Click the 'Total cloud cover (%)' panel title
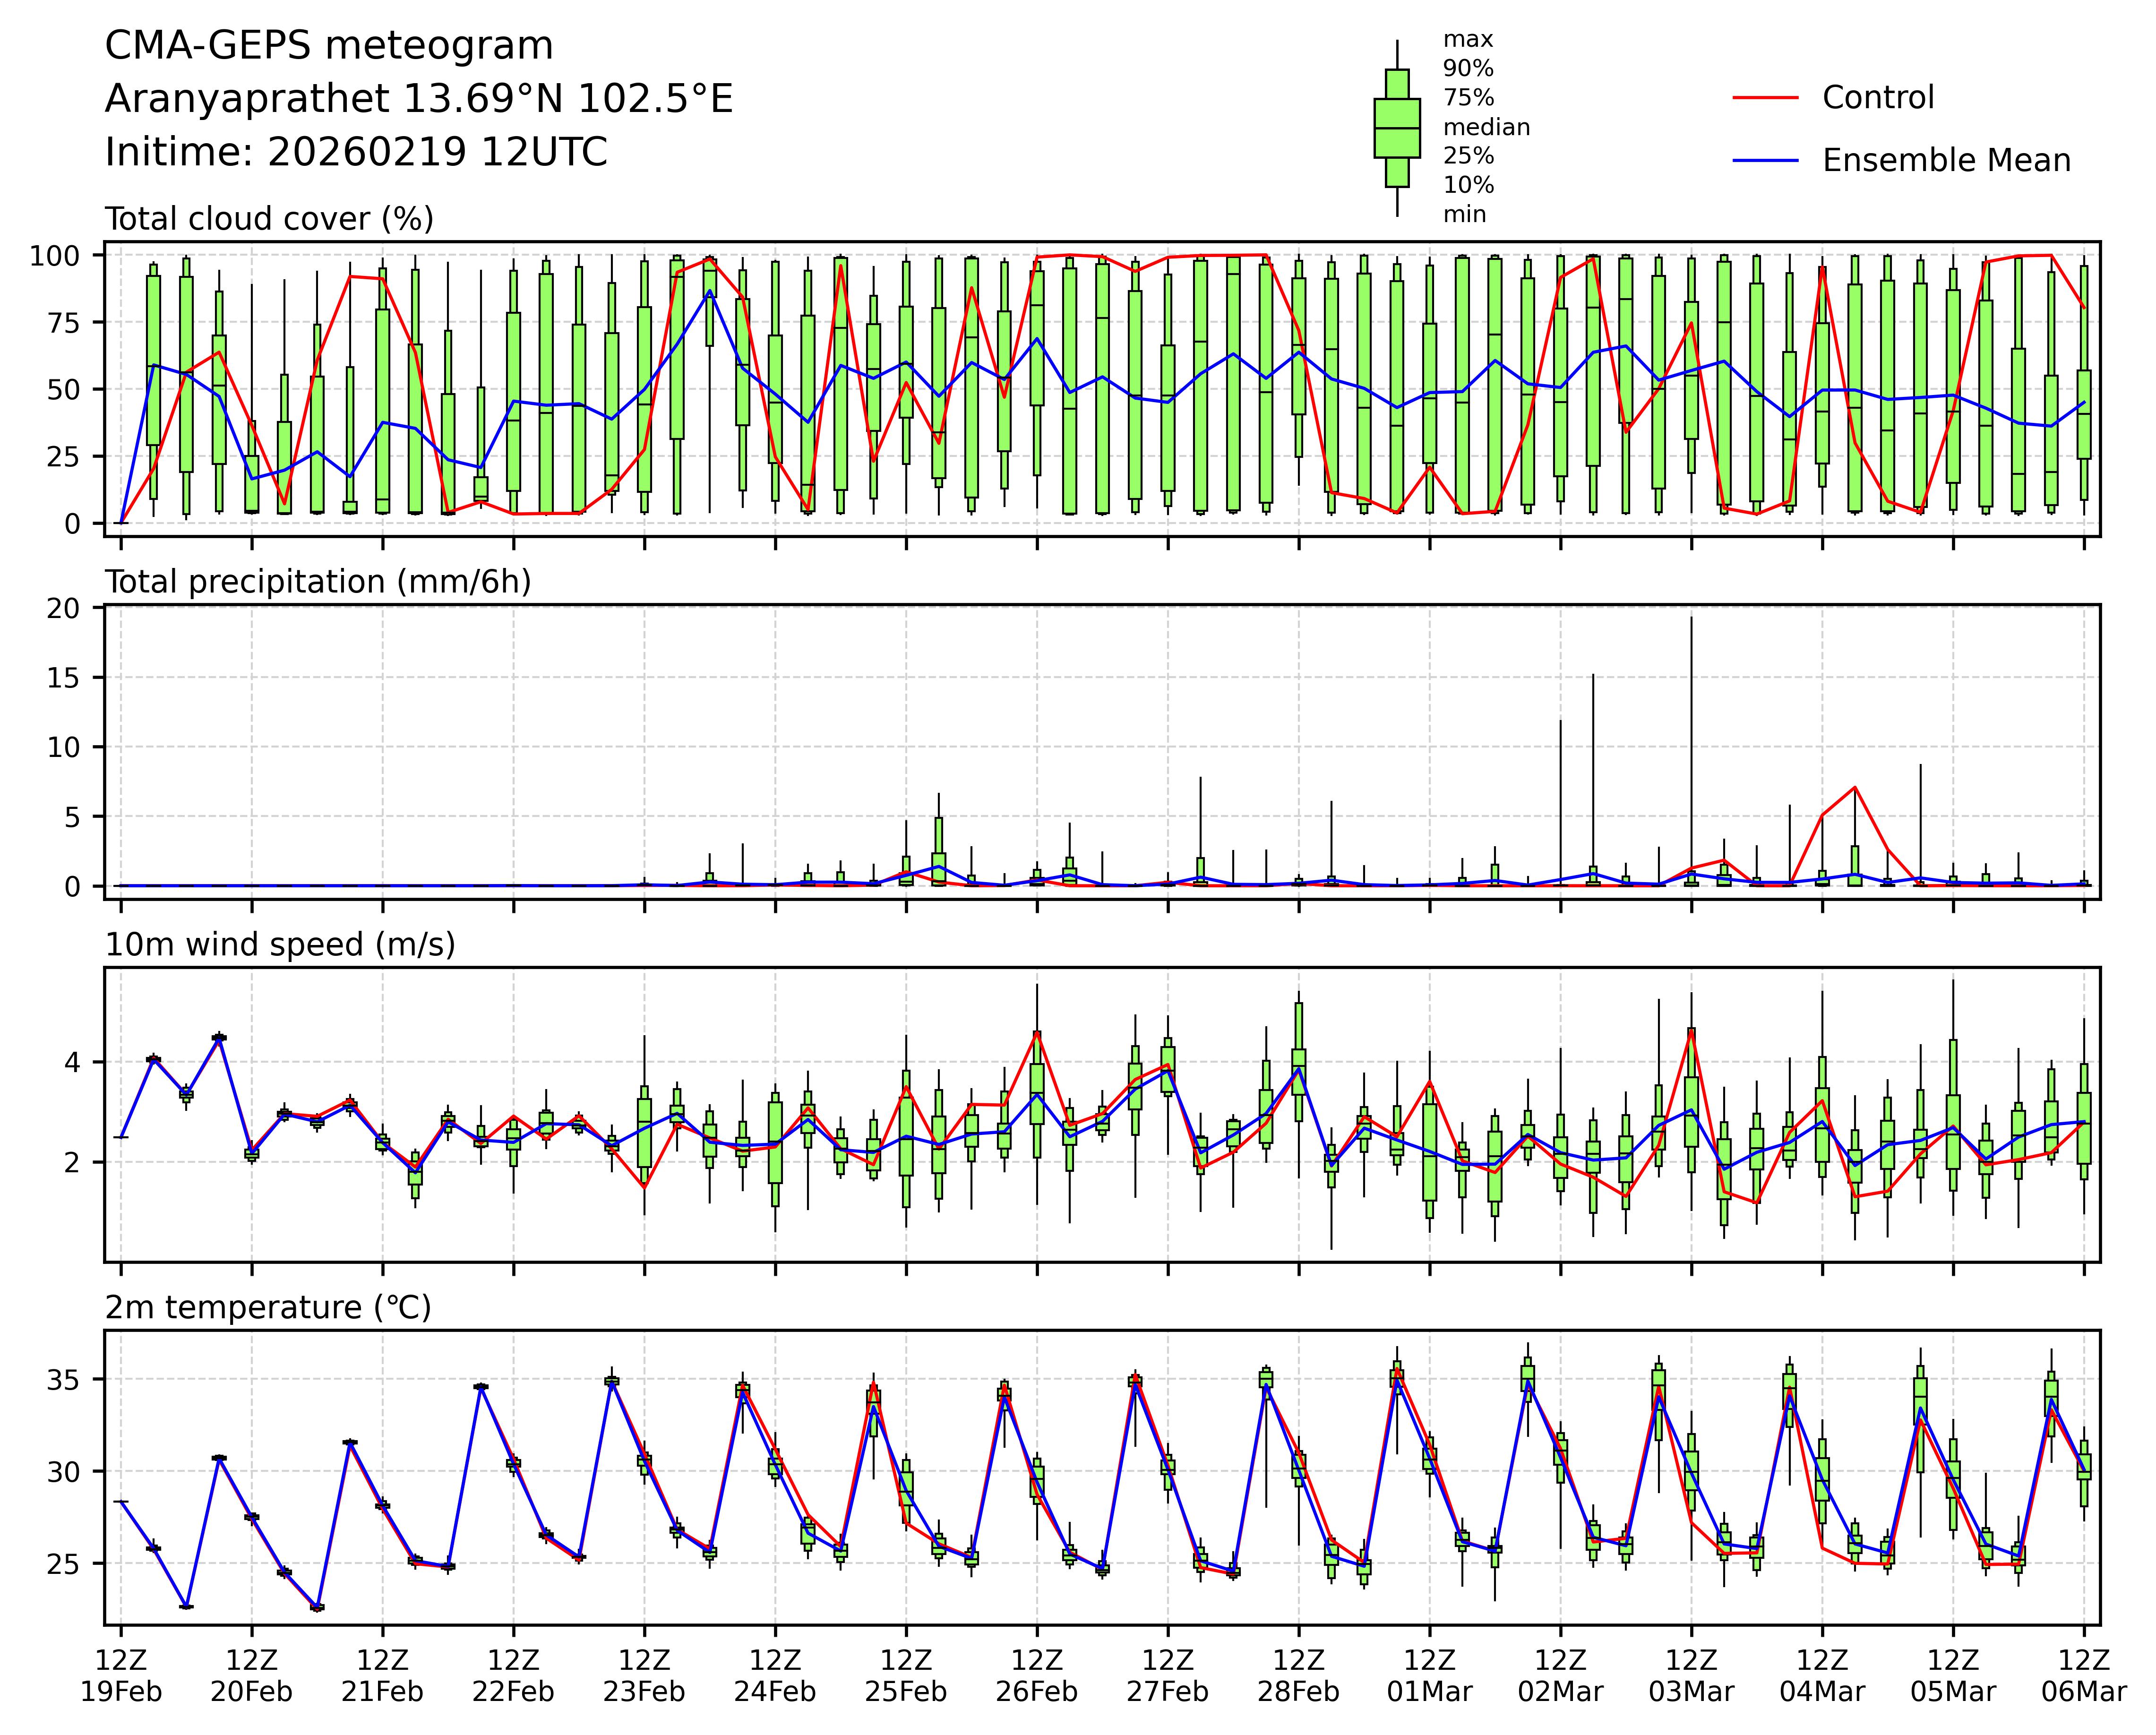2156x1735 pixels. 269,219
